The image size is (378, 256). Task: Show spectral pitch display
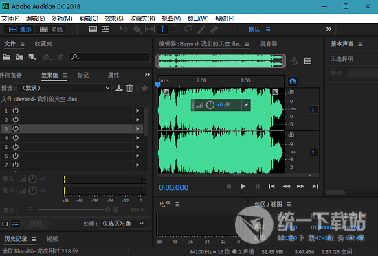pos(105,29)
